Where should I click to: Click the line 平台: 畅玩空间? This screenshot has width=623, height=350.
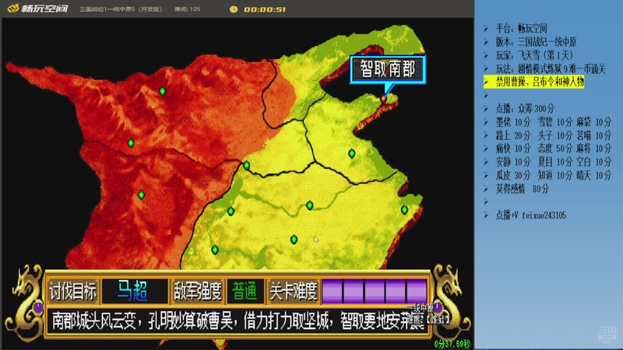(521, 29)
